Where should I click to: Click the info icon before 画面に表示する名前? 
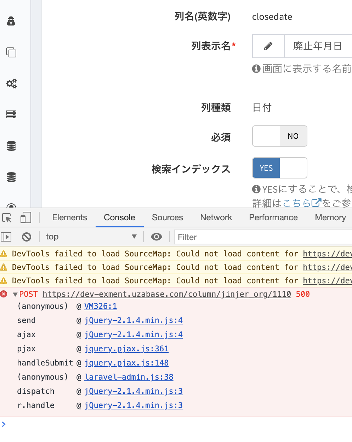click(x=256, y=68)
